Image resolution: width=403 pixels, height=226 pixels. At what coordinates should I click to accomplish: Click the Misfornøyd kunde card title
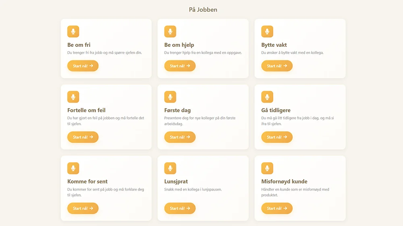pos(284,182)
